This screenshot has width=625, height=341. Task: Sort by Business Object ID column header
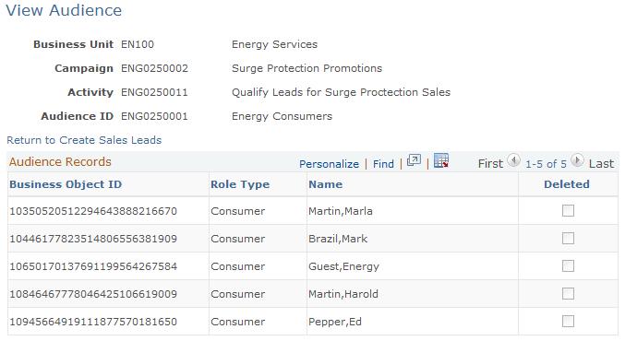tap(66, 184)
